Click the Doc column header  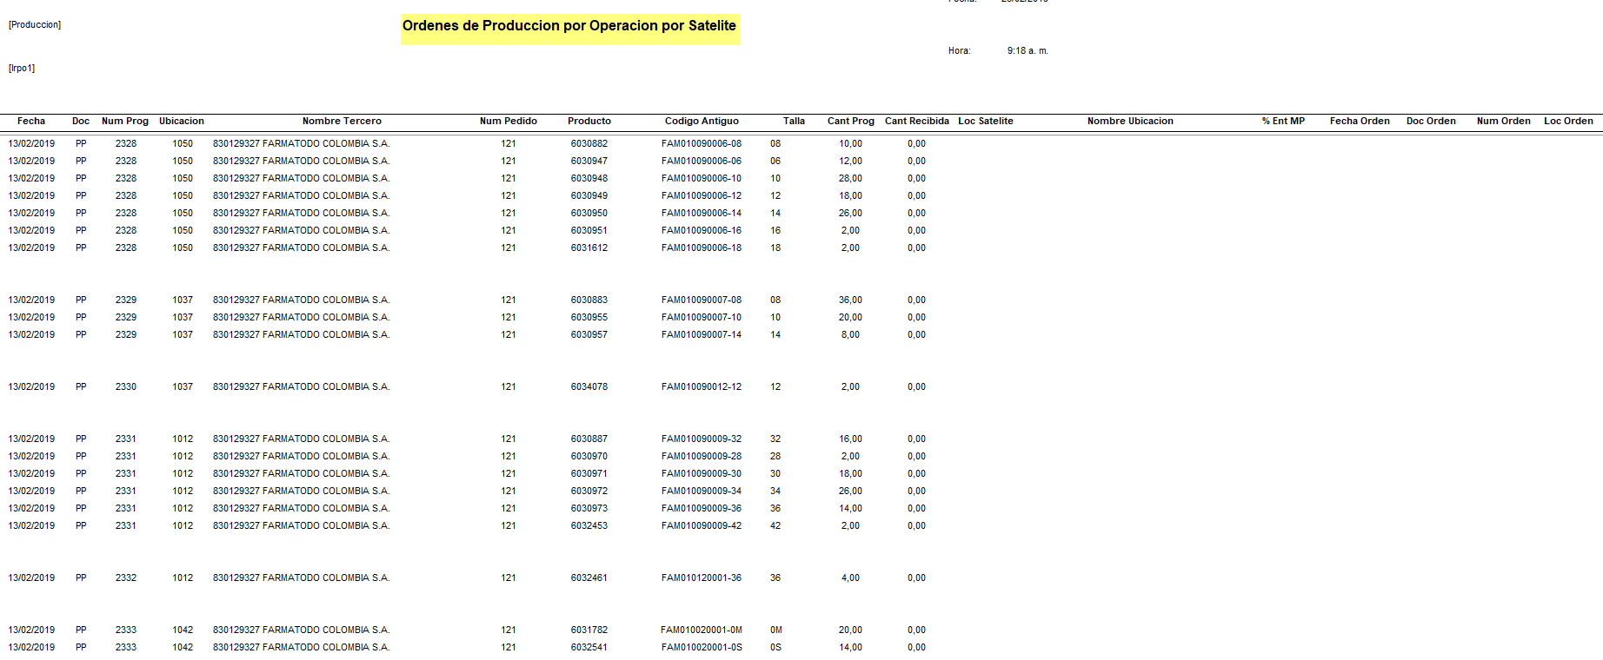81,121
